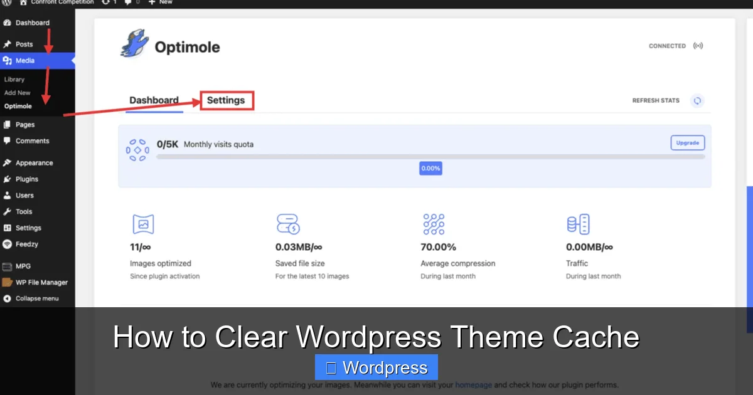The height and width of the screenshot is (395, 753).
Task: Collapse the admin sidebar menu
Action: point(37,299)
